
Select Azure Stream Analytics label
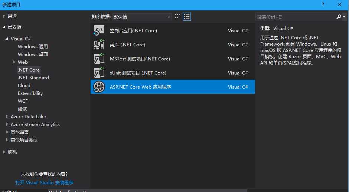pyautogui.click(x=35, y=124)
